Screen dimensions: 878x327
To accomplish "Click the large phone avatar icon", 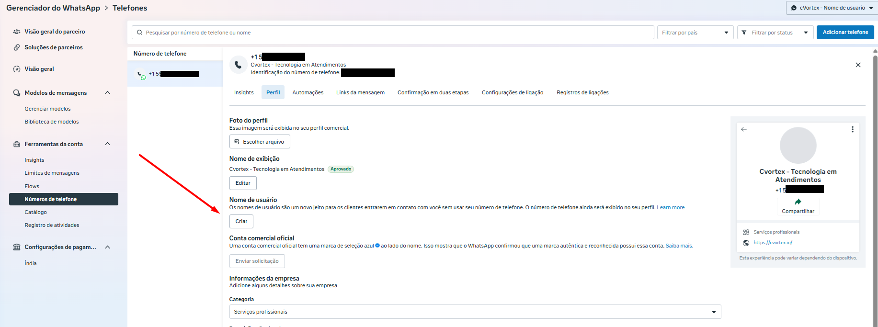I will click(239, 65).
